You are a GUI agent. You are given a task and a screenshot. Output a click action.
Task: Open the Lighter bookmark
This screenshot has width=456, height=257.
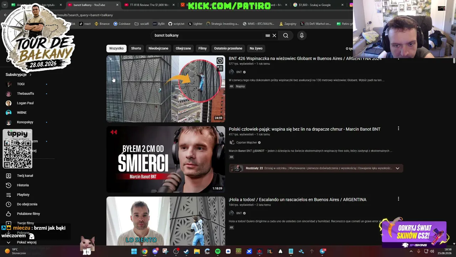pyautogui.click(x=195, y=24)
